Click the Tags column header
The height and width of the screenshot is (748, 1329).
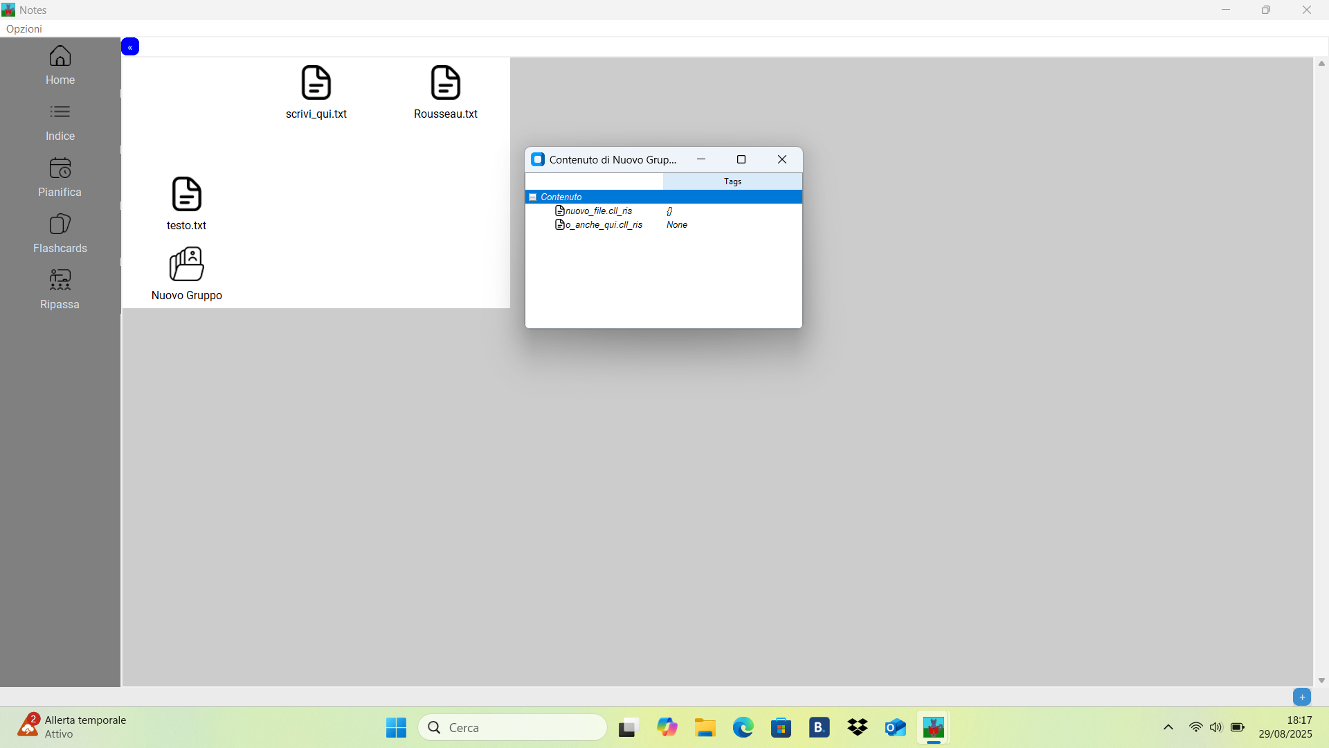pyautogui.click(x=732, y=181)
